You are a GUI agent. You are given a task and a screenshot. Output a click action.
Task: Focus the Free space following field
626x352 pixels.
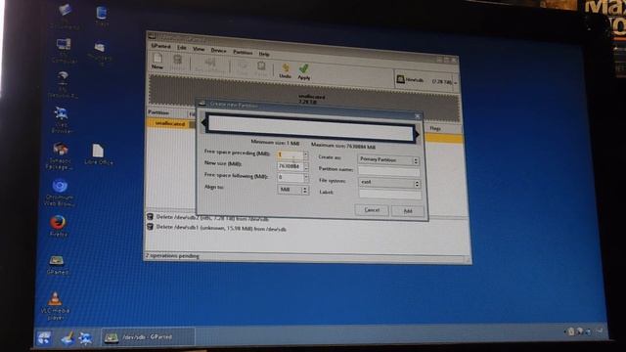pos(290,177)
